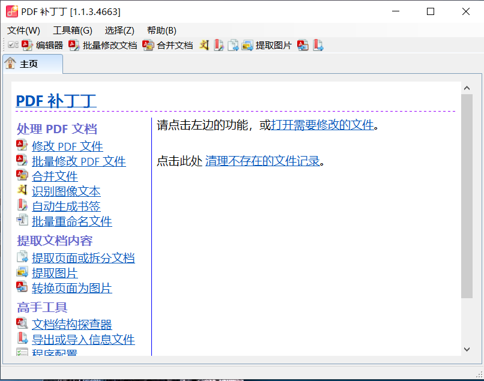Click the 自动生成书签 icon in the sidebar
The width and height of the screenshot is (484, 381).
22,206
